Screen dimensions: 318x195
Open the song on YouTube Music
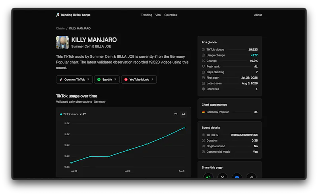[139, 80]
